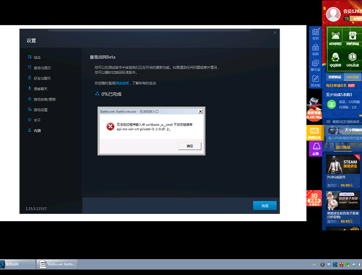Open the 聊天室 chat room icon
Screen dimensions: 362x275
point(316,63)
